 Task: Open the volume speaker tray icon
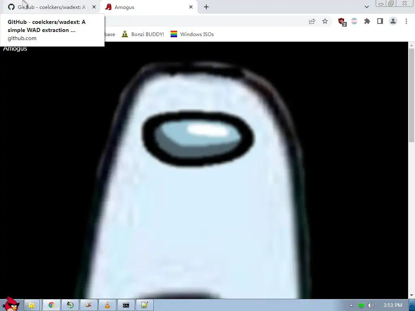point(370,305)
